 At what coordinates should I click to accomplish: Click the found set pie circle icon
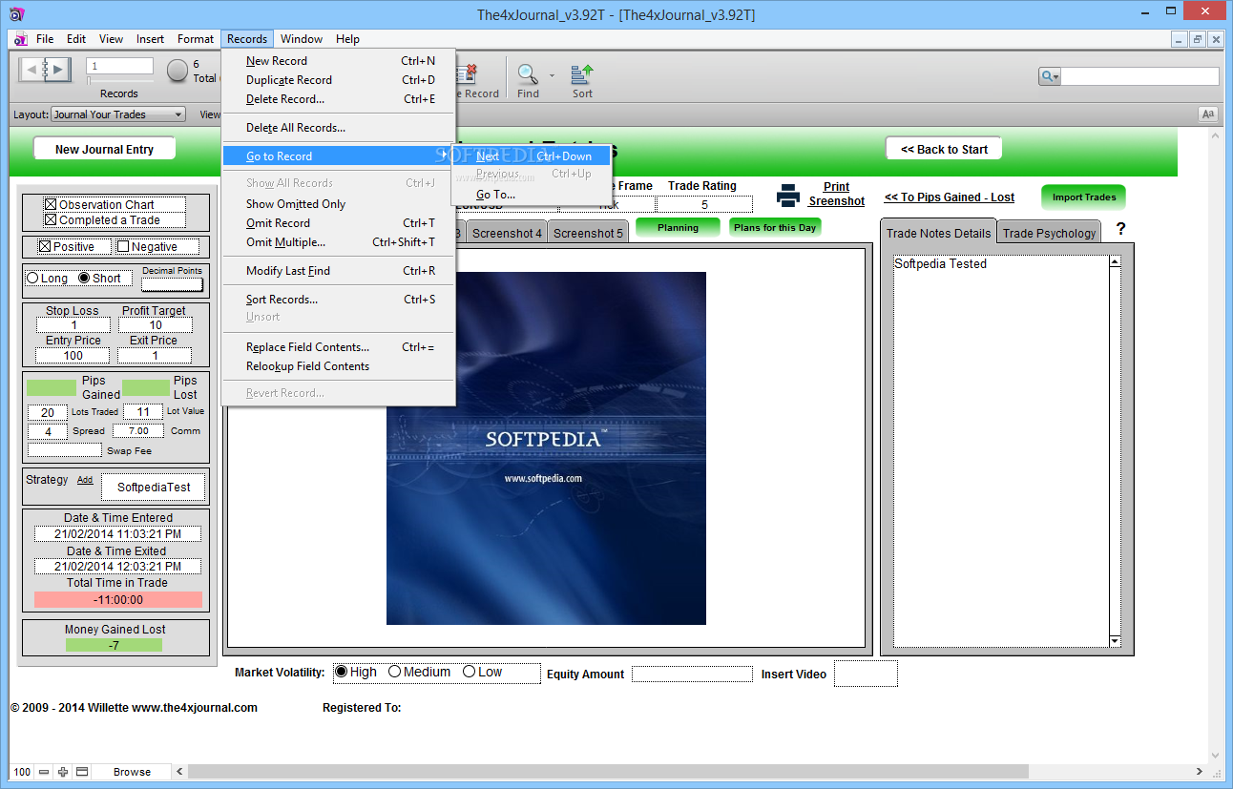(x=178, y=71)
